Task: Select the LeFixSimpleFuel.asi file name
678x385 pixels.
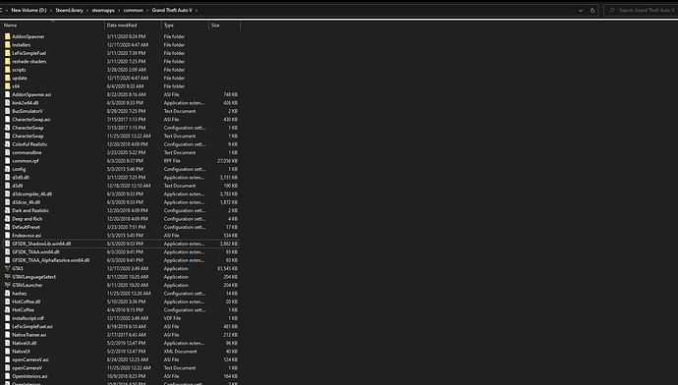Action: click(32, 326)
